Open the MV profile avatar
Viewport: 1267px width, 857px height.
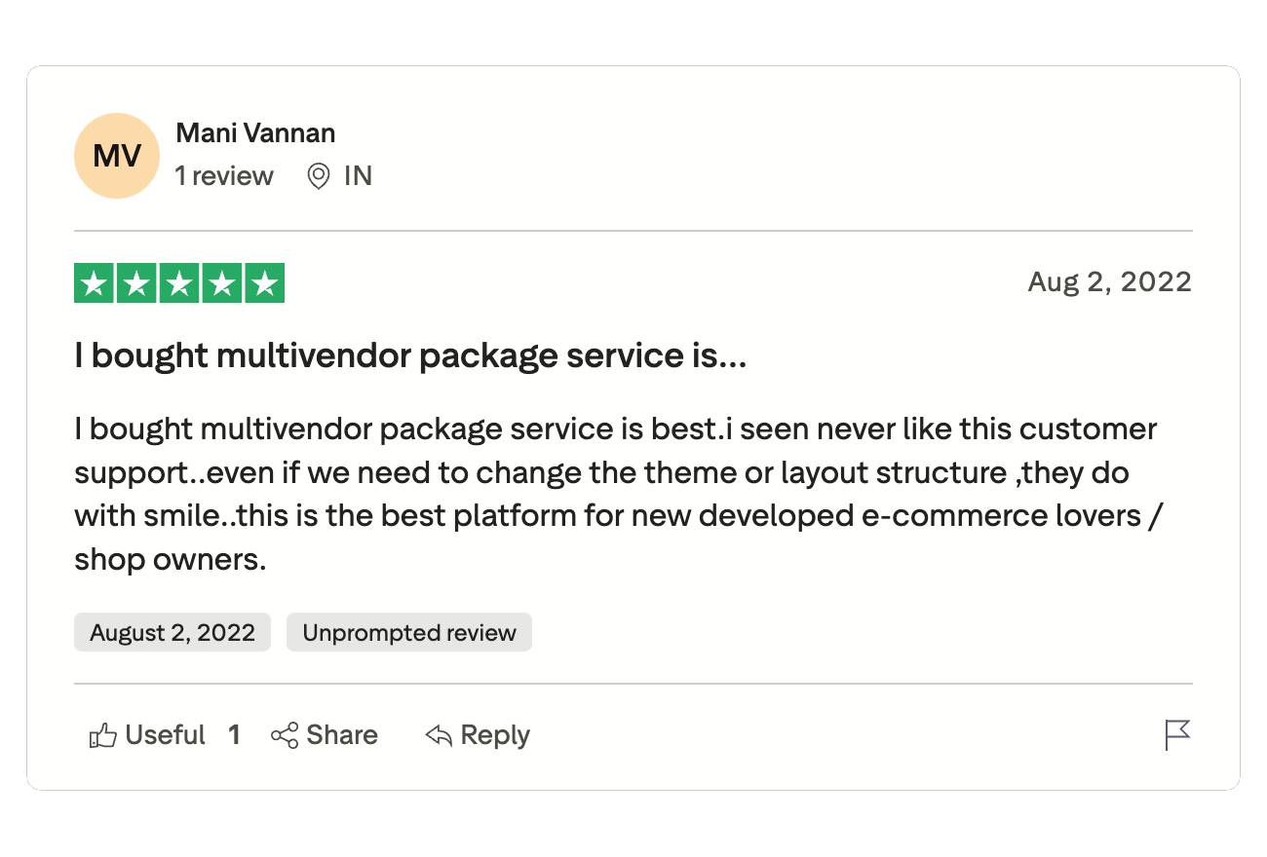point(117,156)
